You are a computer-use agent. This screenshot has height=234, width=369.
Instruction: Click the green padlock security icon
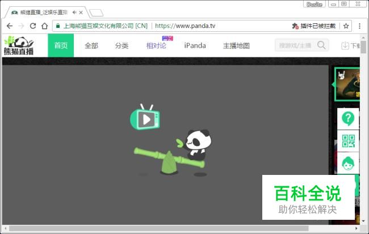coord(58,26)
